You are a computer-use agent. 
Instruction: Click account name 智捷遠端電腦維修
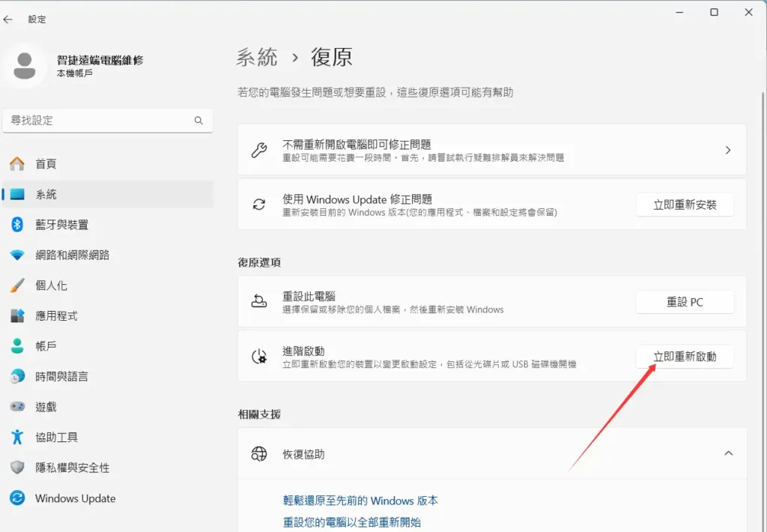100,60
